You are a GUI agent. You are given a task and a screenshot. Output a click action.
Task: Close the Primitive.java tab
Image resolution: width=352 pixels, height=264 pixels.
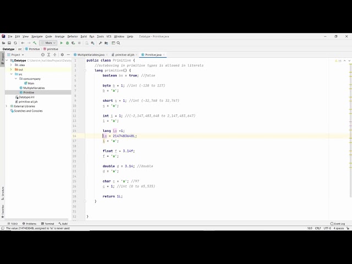point(164,54)
